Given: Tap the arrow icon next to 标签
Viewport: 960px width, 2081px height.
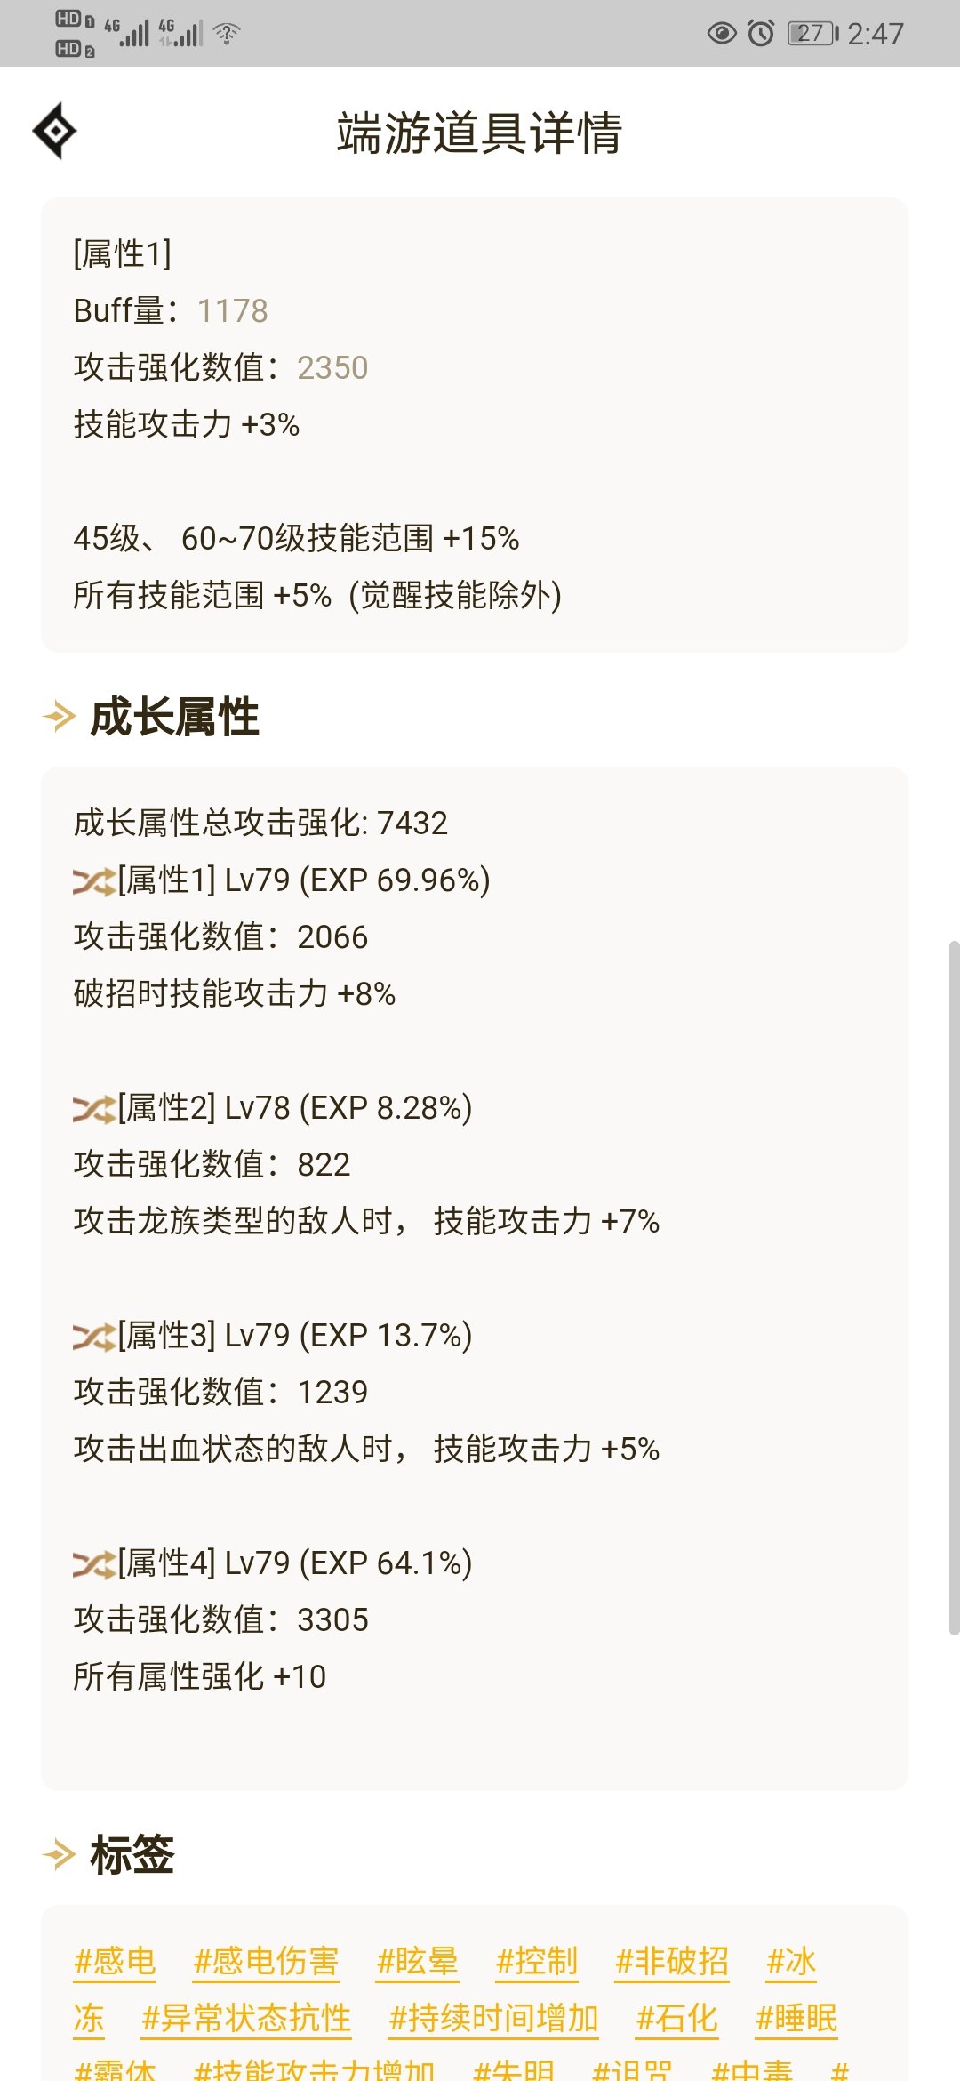Looking at the screenshot, I should click(60, 1855).
